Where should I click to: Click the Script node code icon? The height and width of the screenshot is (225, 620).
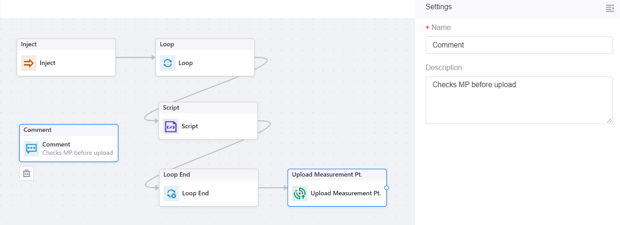tap(171, 126)
